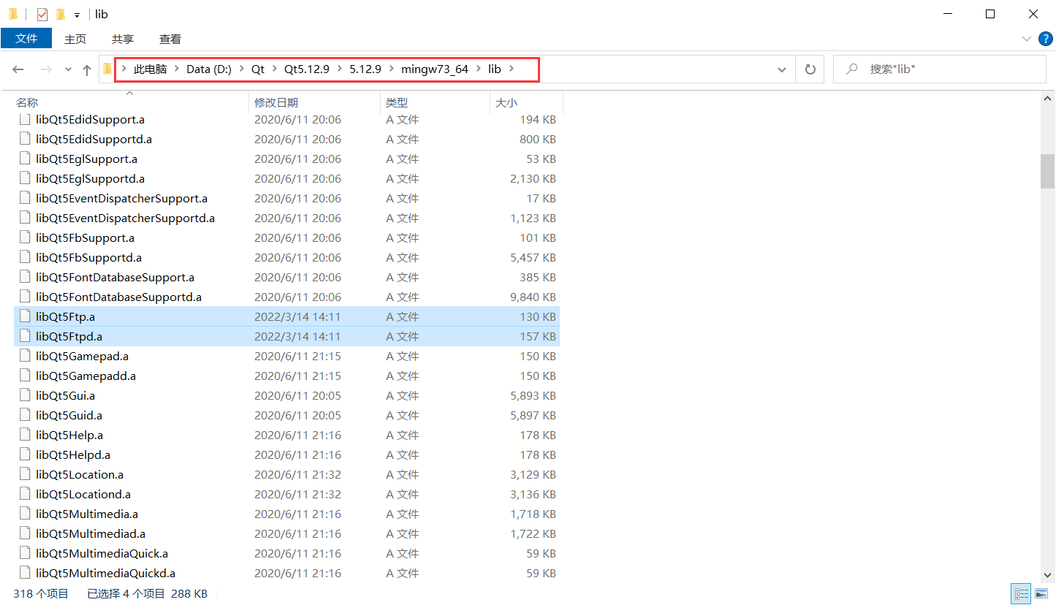Click date 2022/3/14 14:11 for libQt5Ftp.a
This screenshot has height=605, width=1056.
pos(297,316)
